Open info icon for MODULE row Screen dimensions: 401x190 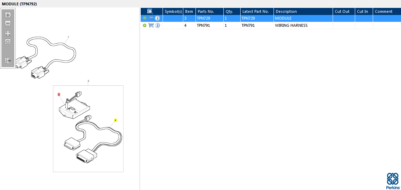point(158,18)
